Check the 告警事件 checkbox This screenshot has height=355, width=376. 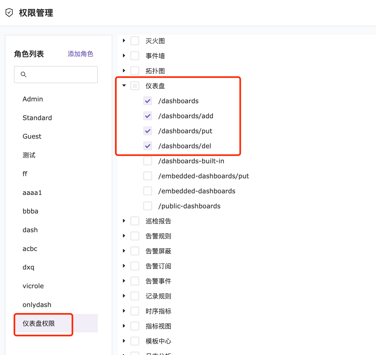135,281
